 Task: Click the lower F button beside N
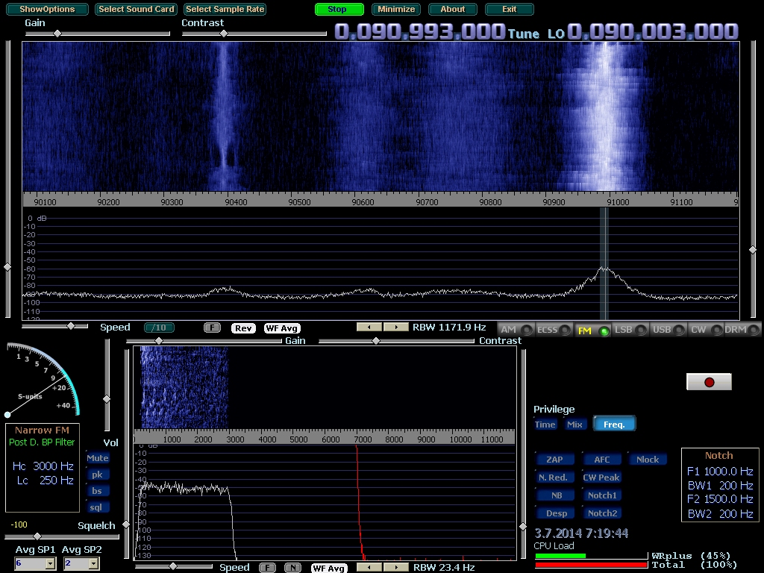pos(267,568)
